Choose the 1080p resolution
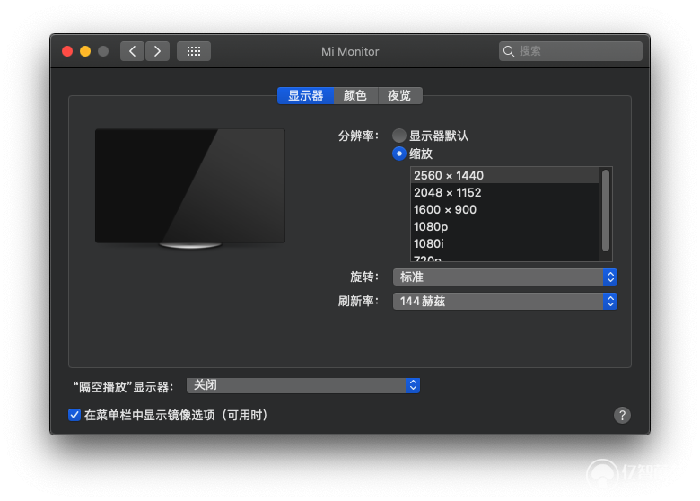 [x=504, y=227]
